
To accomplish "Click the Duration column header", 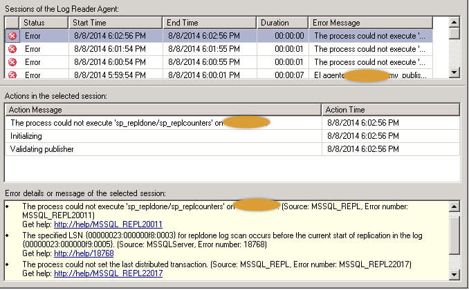I will [x=283, y=23].
